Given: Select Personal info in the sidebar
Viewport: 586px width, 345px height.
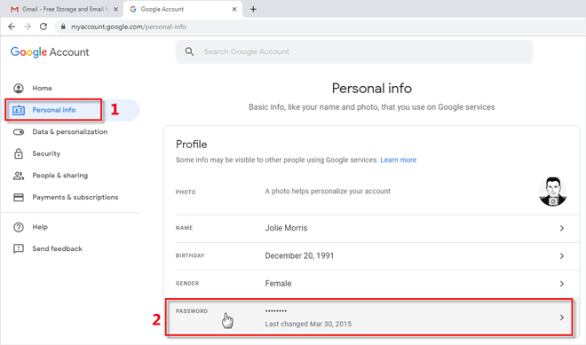Looking at the screenshot, I should point(54,110).
